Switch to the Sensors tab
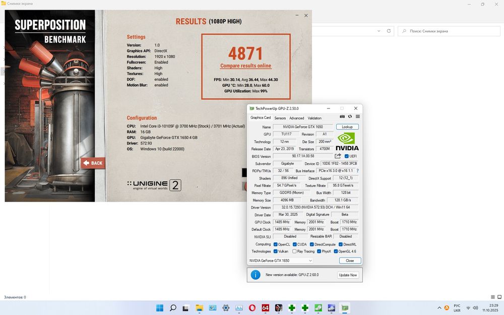Image resolution: width=504 pixels, height=315 pixels. click(x=280, y=118)
